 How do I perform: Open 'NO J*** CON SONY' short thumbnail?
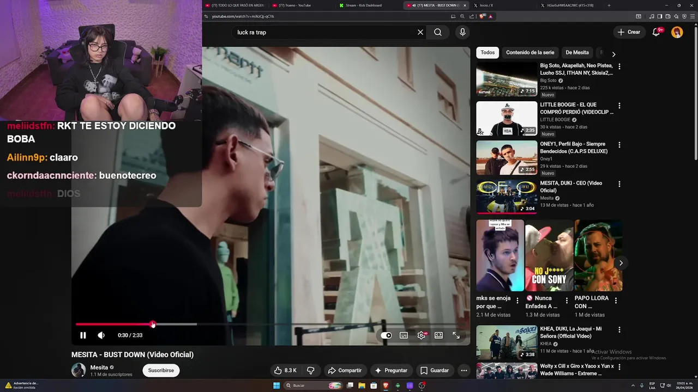click(x=549, y=255)
